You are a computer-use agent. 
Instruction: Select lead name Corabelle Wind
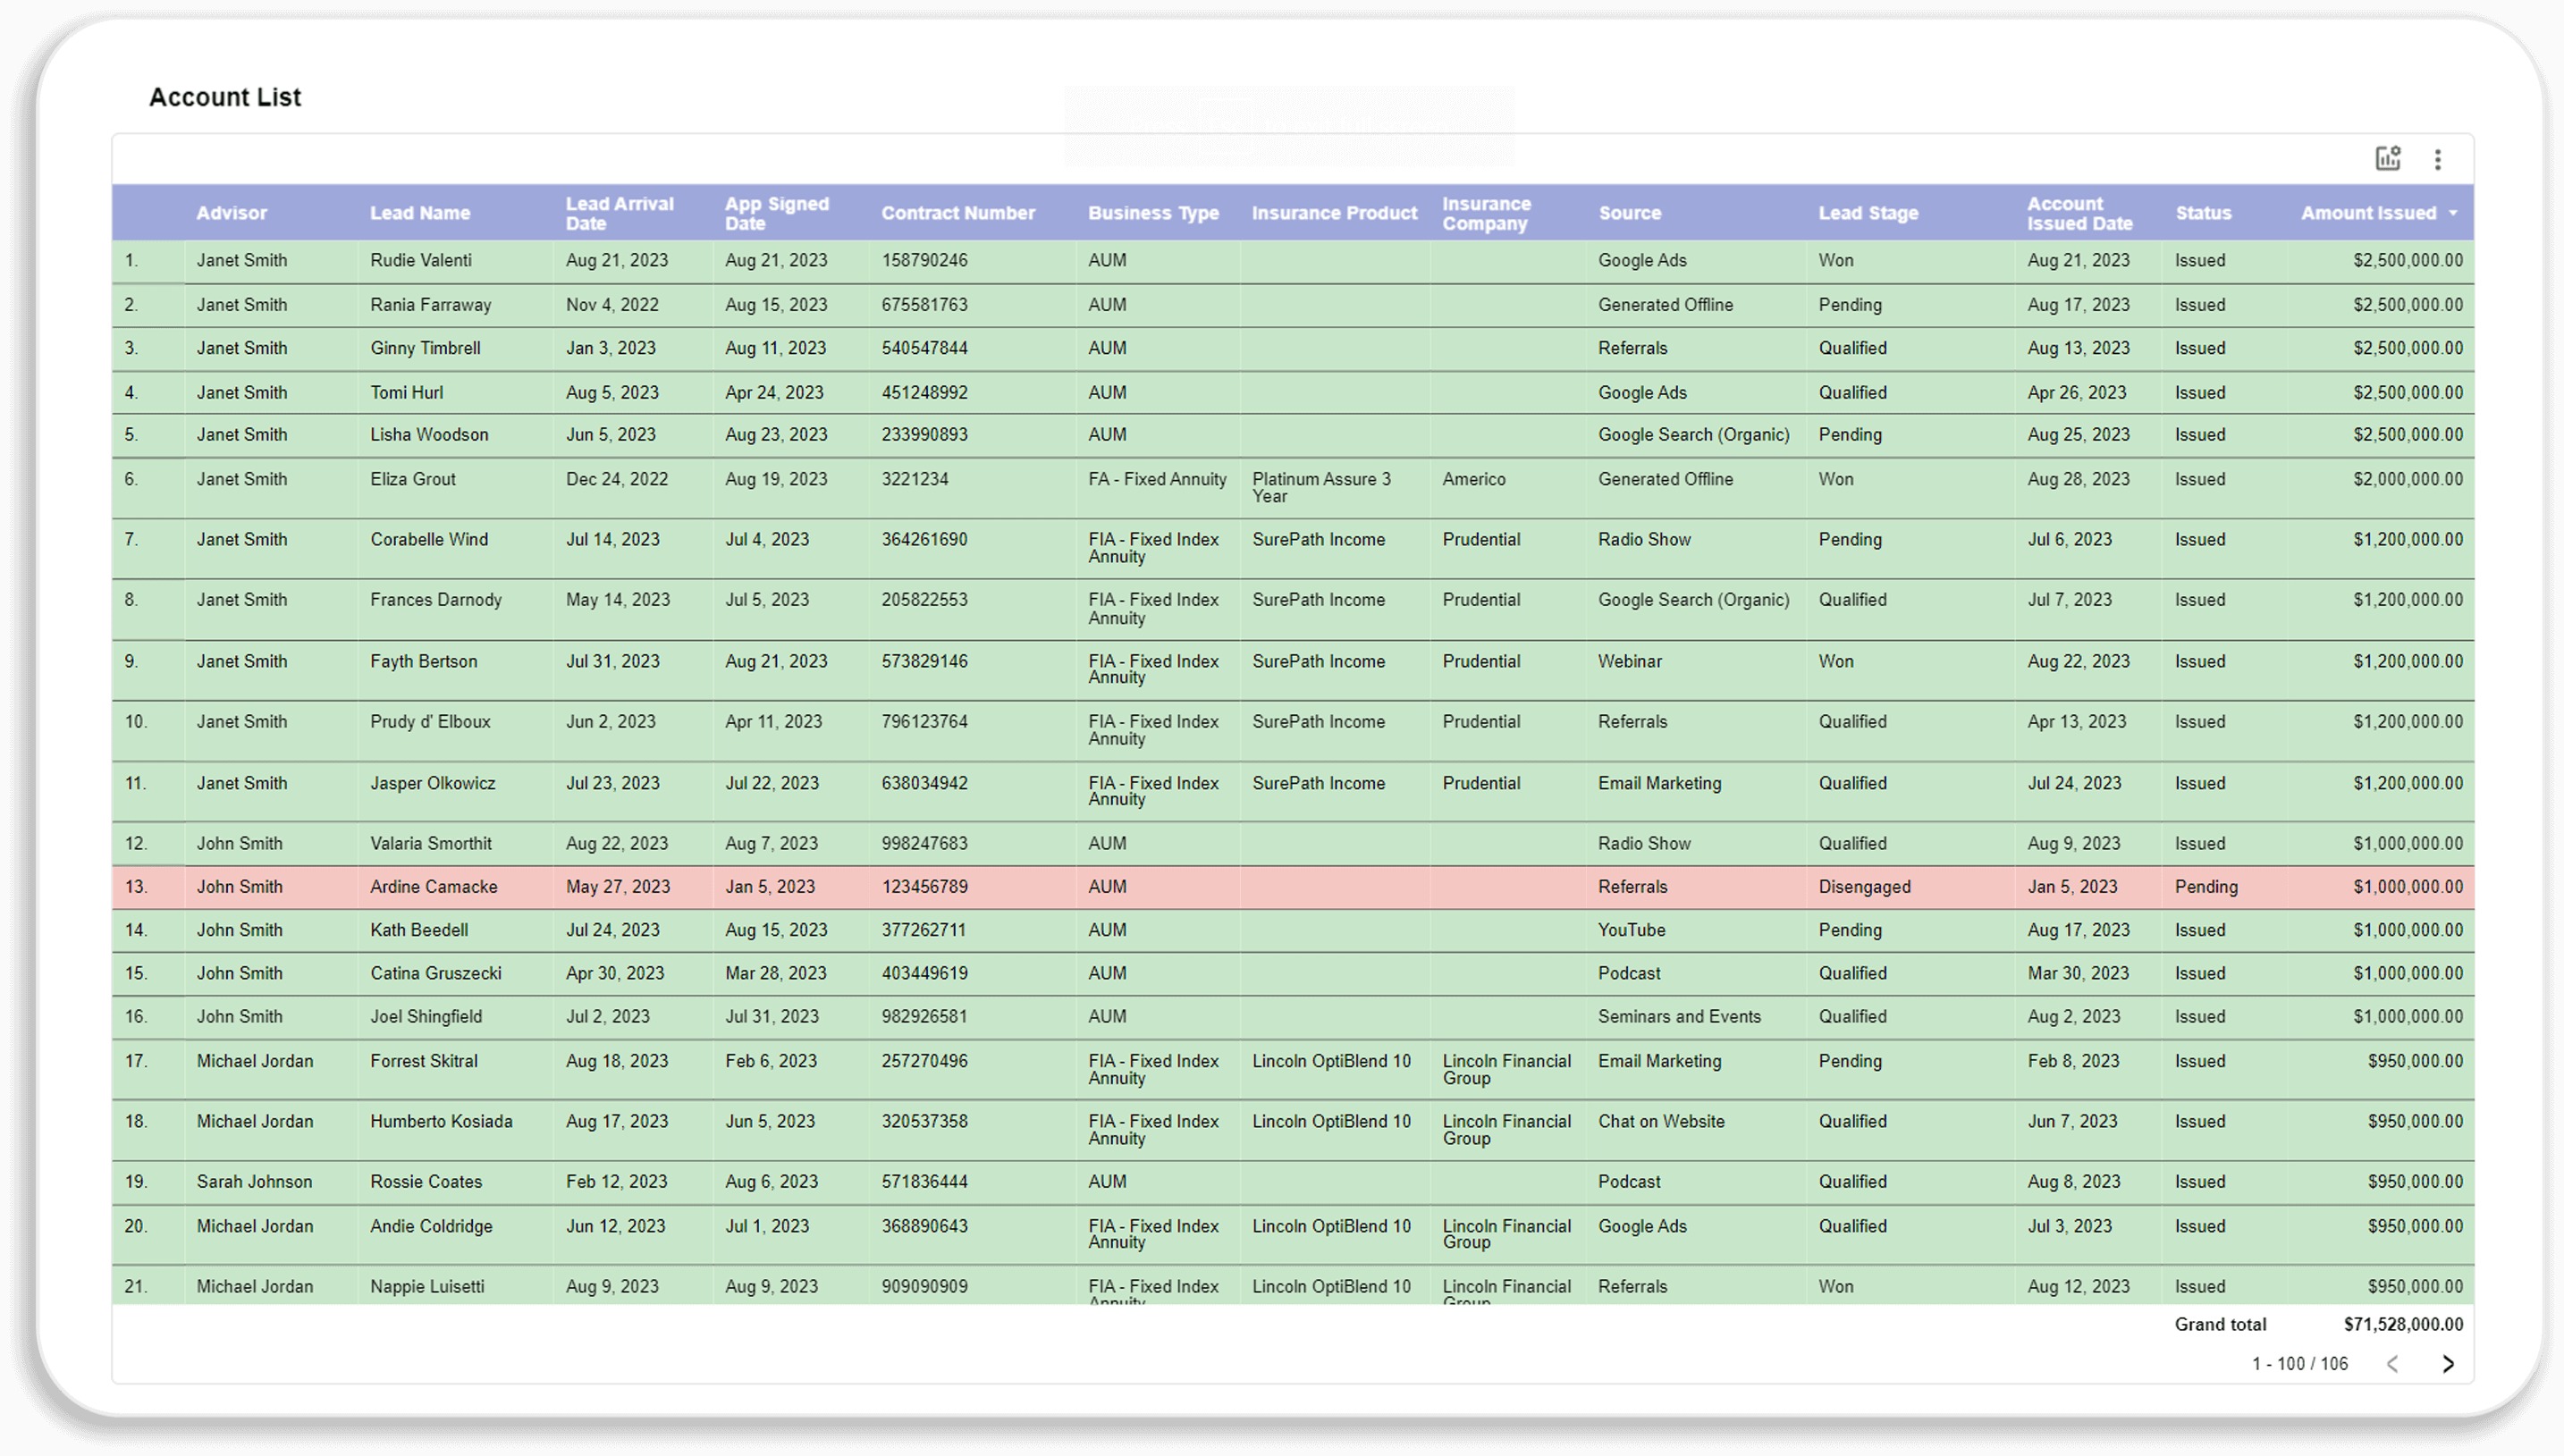coord(429,539)
